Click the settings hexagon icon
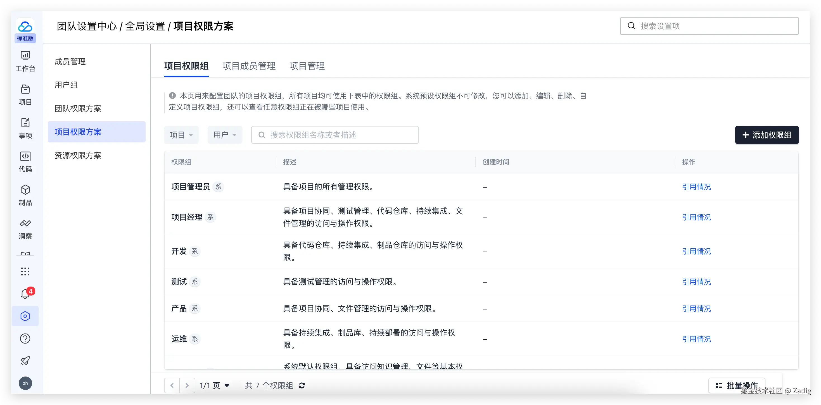Image resolution: width=821 pixels, height=405 pixels. pos(25,316)
